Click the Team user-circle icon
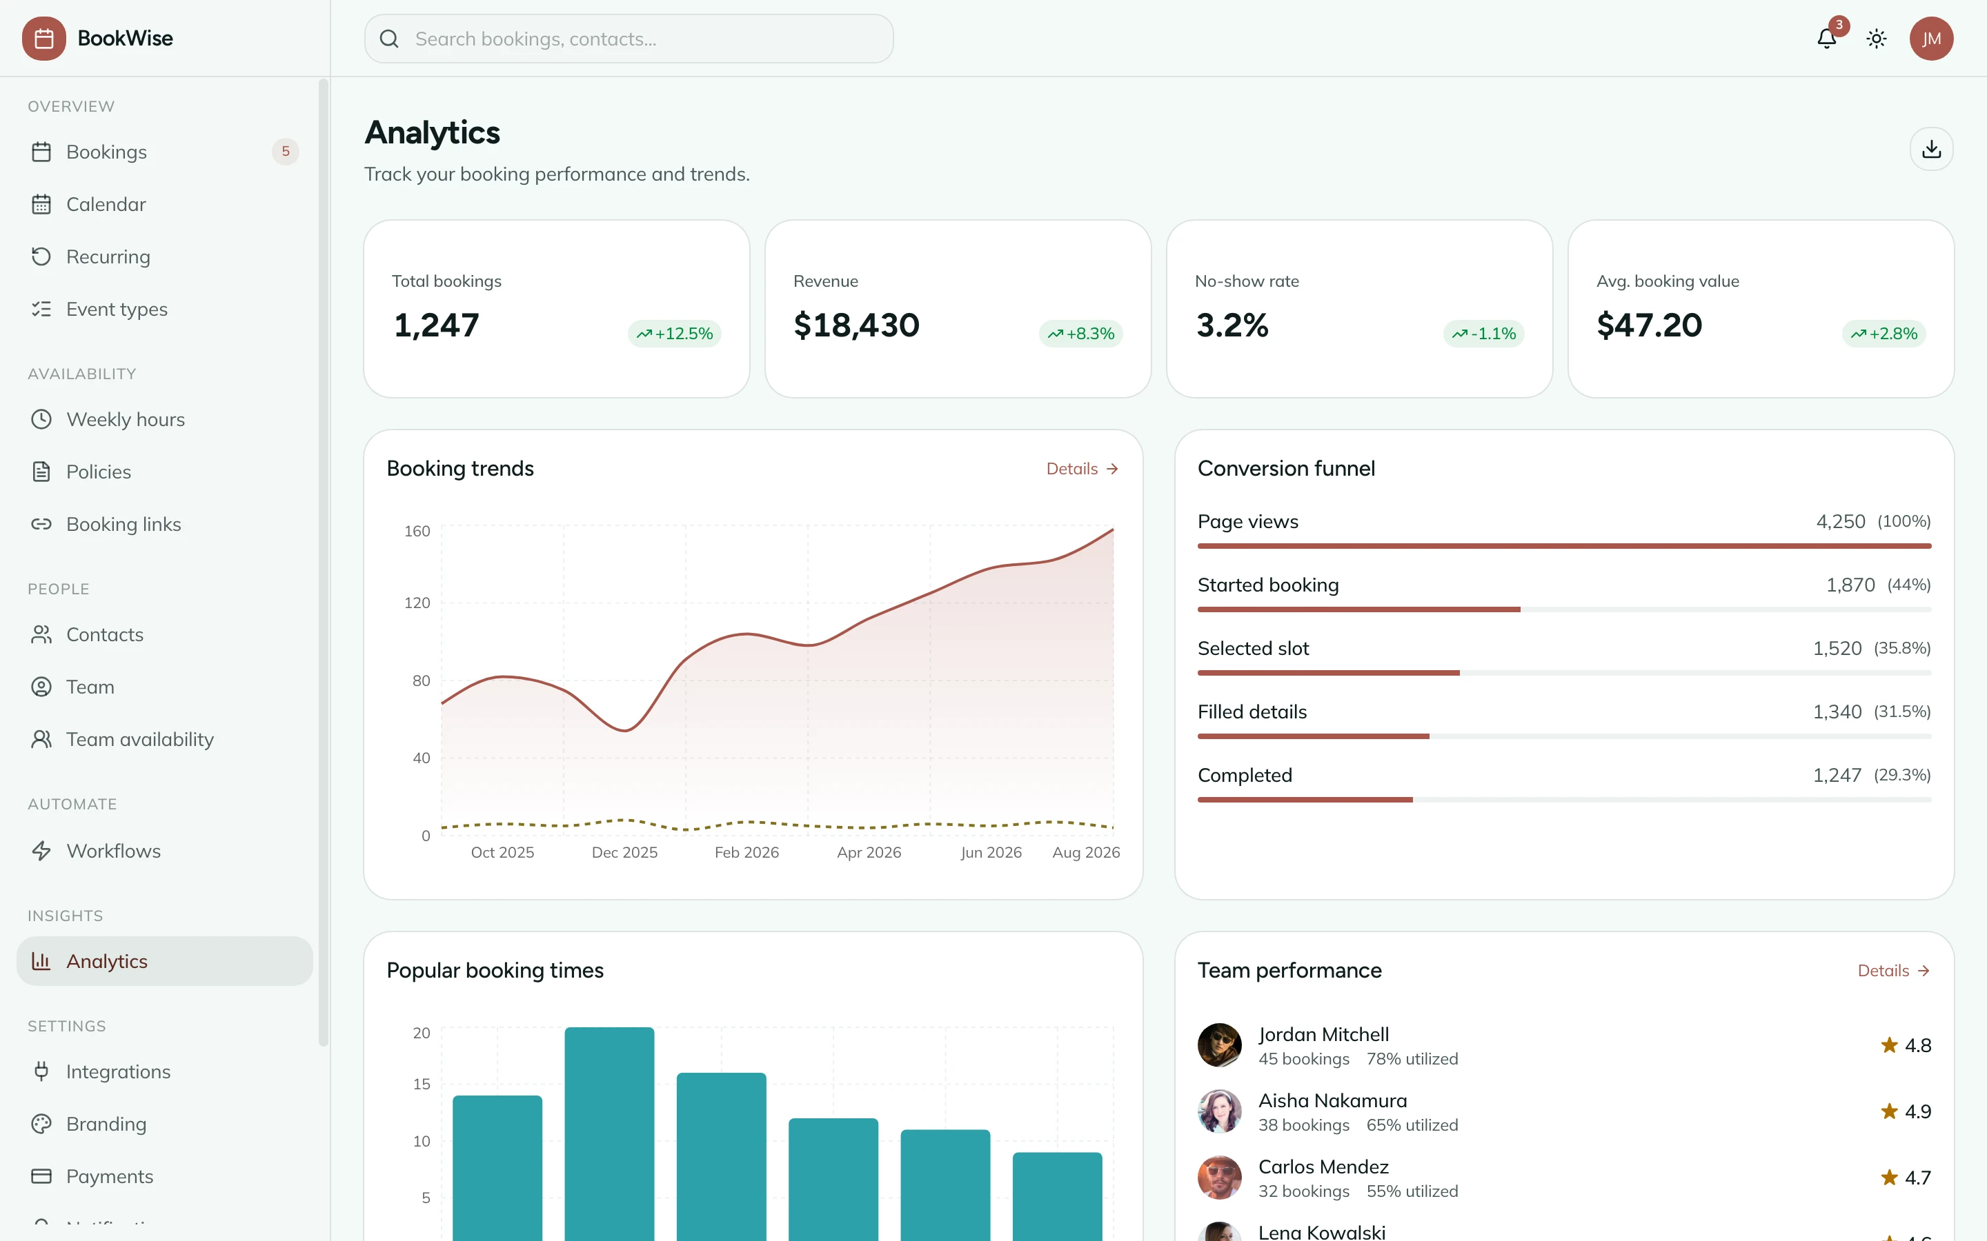The image size is (1987, 1241). (41, 687)
